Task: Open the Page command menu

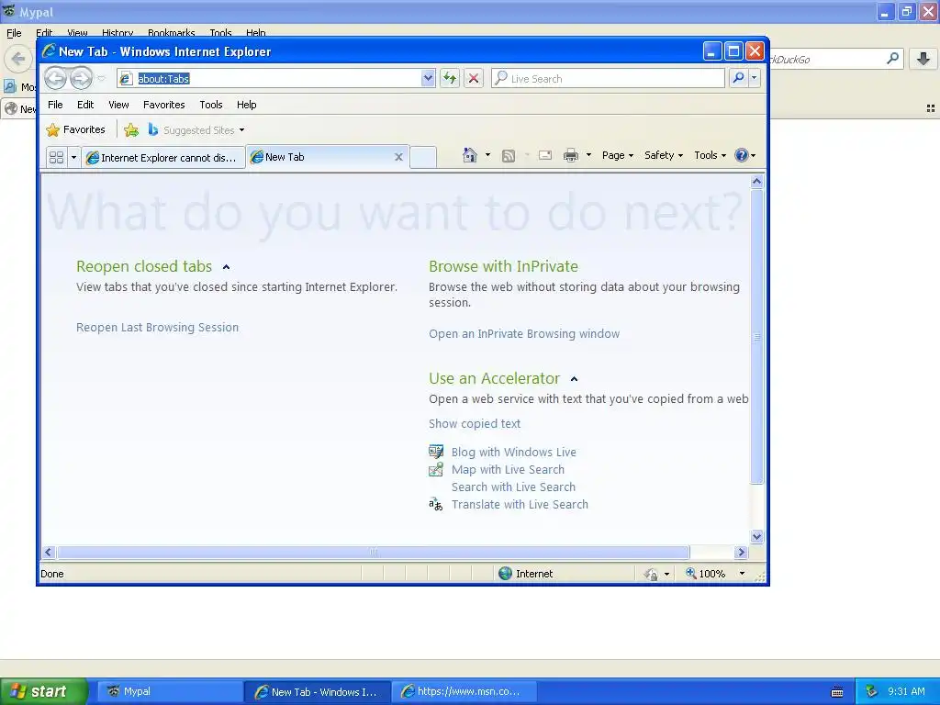Action: click(x=618, y=155)
